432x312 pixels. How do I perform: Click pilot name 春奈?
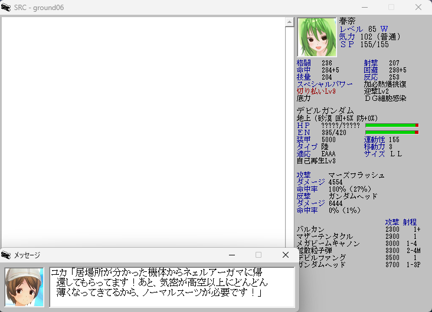click(x=347, y=21)
